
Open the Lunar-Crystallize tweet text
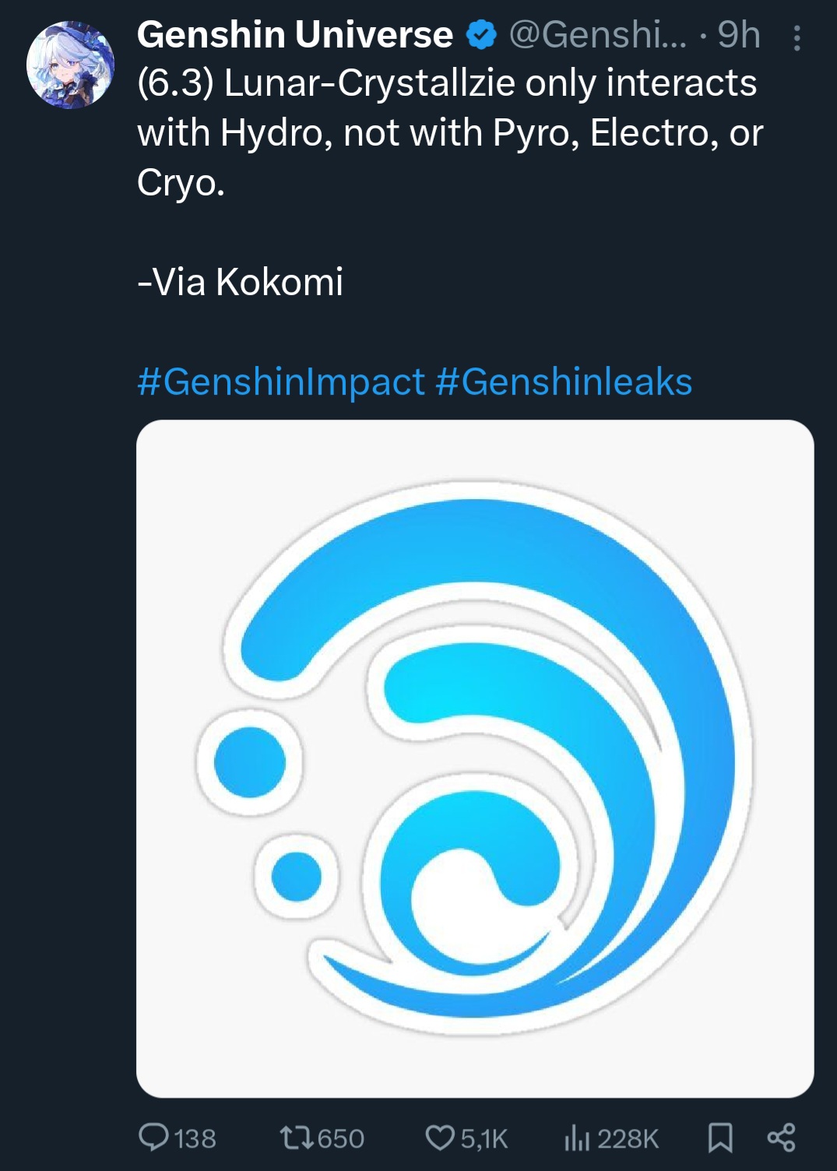[x=448, y=132]
